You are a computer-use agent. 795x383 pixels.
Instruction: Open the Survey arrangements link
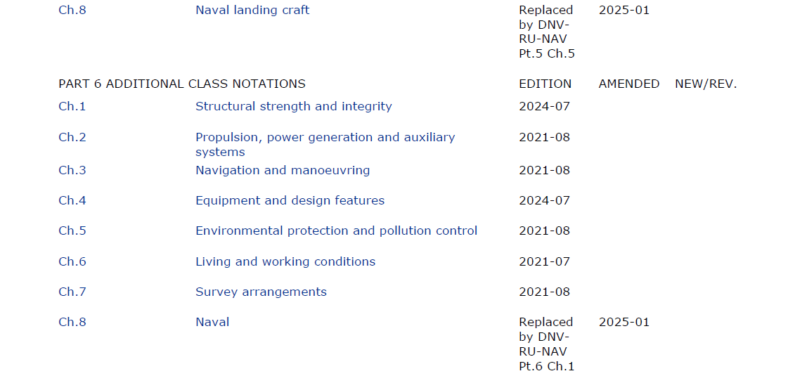pos(261,292)
